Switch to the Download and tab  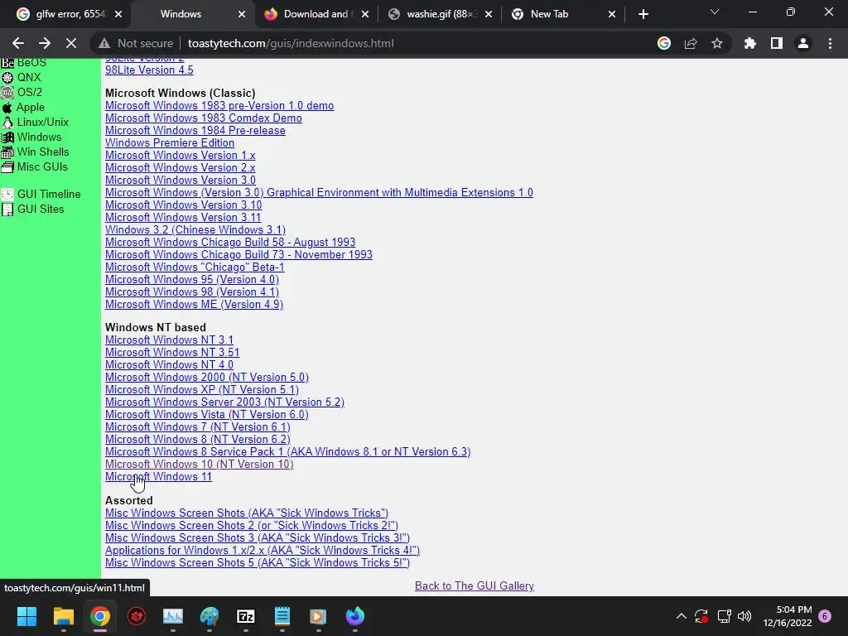(316, 14)
